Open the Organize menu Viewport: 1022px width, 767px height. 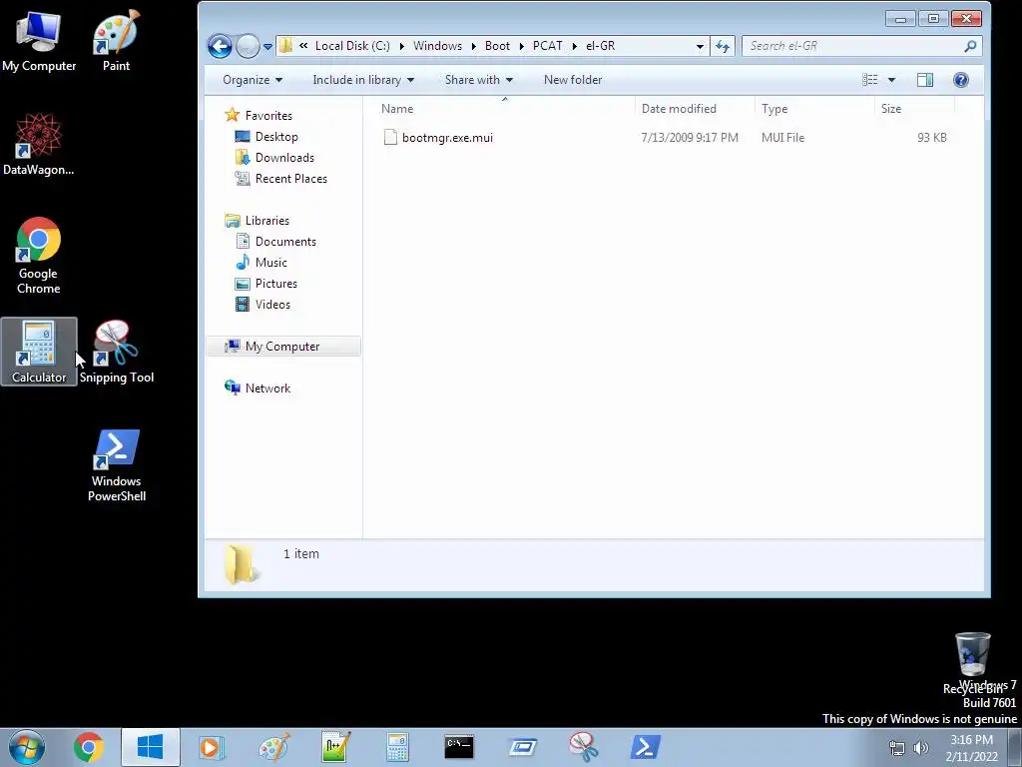coord(253,80)
